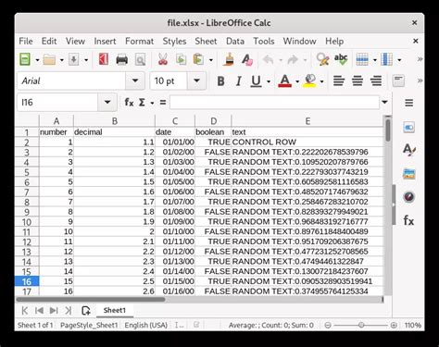The image size is (439, 347).
Task: Click PageStyle_Sheet1 in status bar
Action: coord(89,325)
